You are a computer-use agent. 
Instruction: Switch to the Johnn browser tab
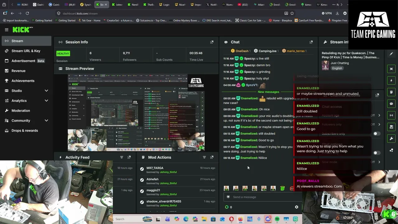click(117, 5)
